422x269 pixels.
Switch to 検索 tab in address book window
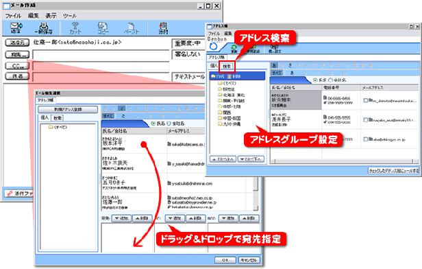227,67
